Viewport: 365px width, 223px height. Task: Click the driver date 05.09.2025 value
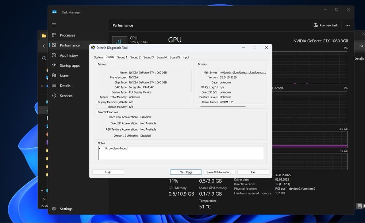[x=282, y=179]
